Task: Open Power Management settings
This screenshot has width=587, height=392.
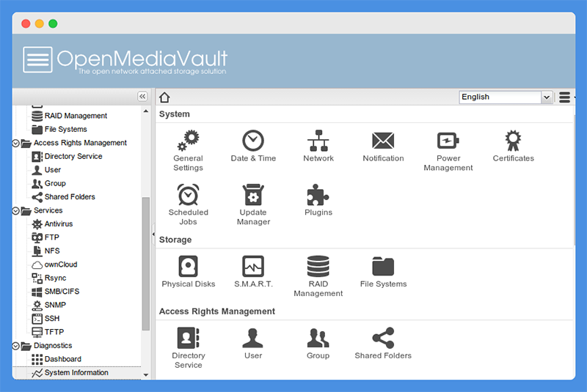Action: coord(448,151)
